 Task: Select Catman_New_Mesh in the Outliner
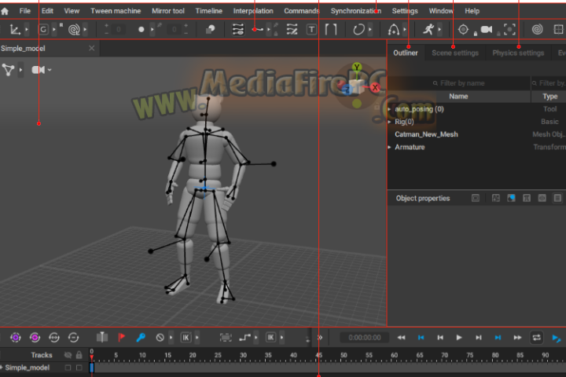(x=426, y=134)
